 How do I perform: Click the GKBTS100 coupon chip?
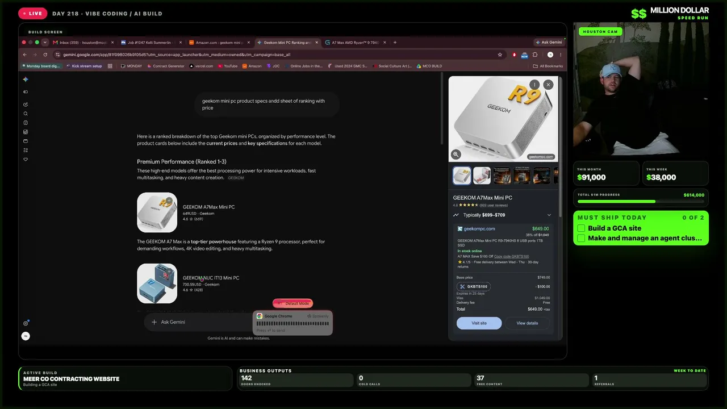pos(473,287)
